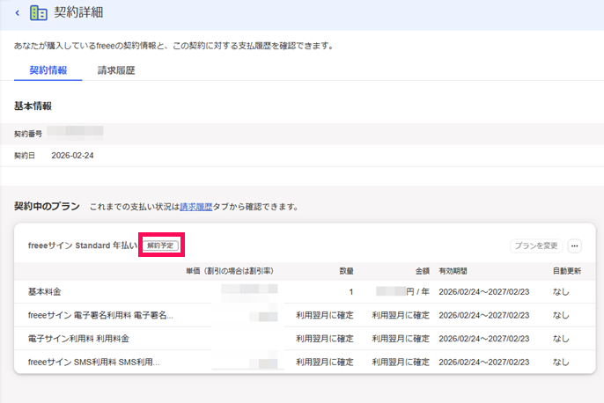This screenshot has height=403, width=604.
Task: Select the 契約日 label
Action: pyautogui.click(x=25, y=156)
